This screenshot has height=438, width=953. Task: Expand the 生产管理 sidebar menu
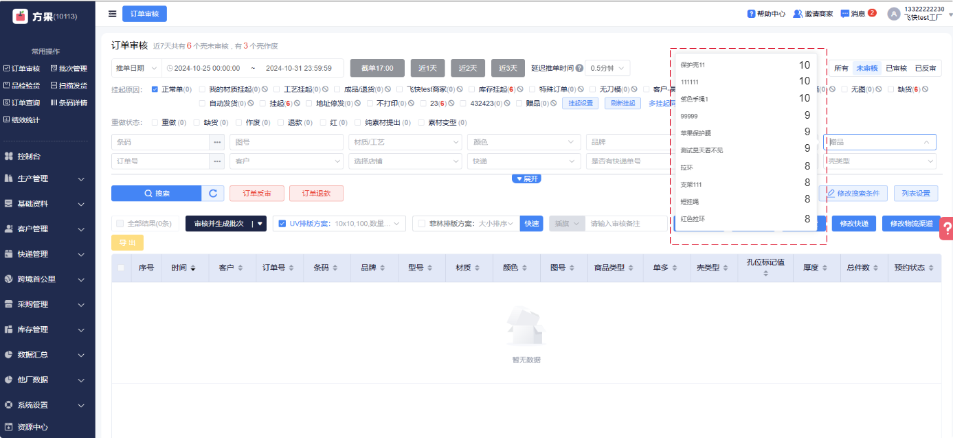click(x=47, y=178)
